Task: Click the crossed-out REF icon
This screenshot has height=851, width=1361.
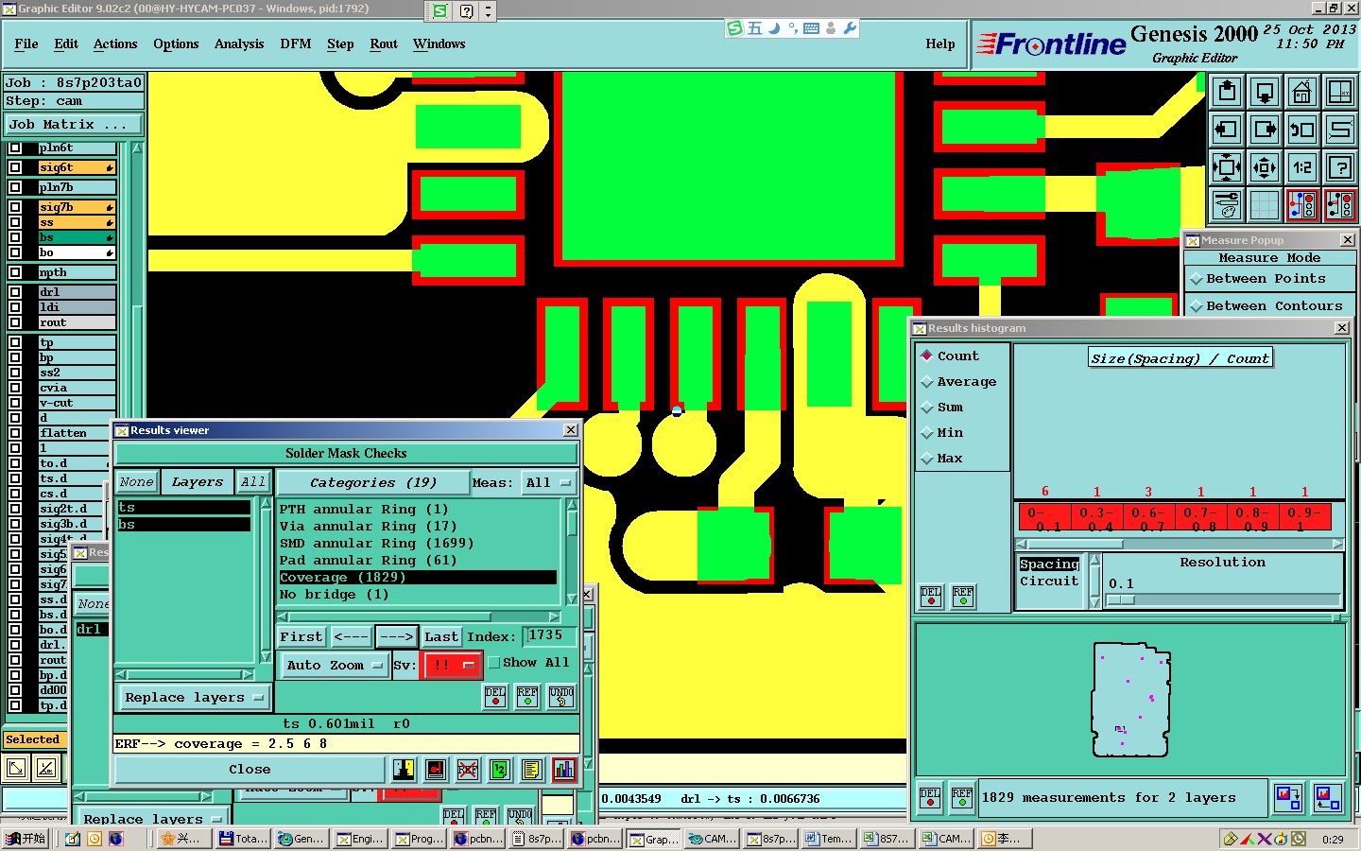Action: [467, 770]
